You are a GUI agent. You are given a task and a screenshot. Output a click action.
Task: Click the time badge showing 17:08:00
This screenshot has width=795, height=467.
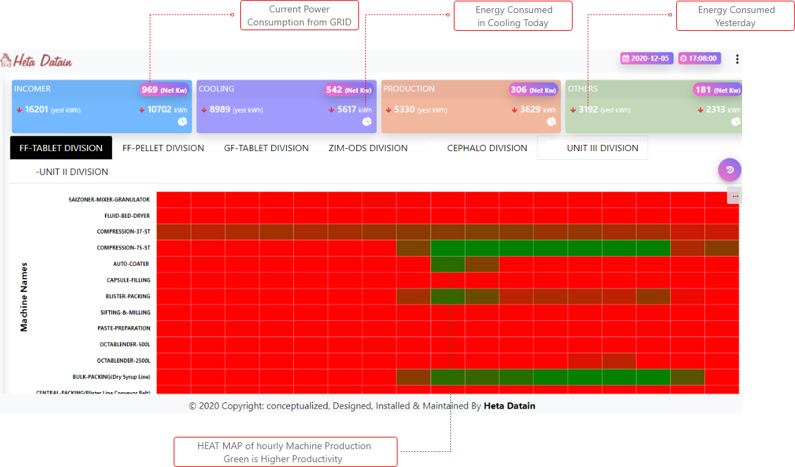(699, 59)
